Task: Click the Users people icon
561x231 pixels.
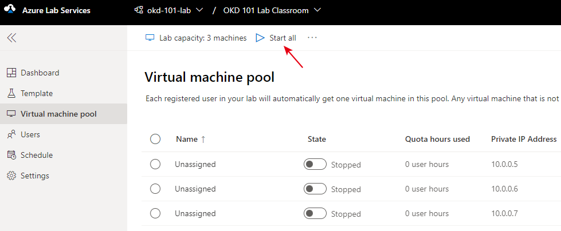Action: pyautogui.click(x=11, y=134)
